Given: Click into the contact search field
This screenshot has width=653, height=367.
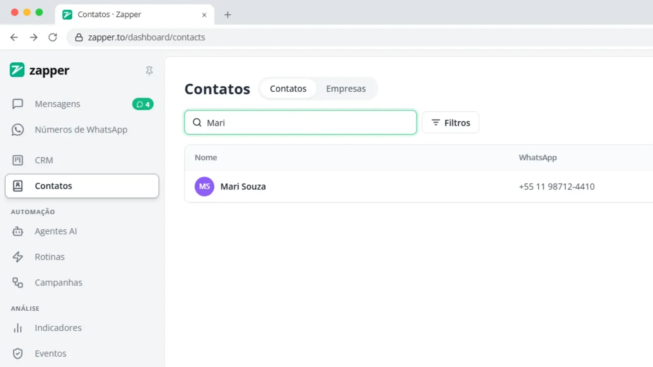Looking at the screenshot, I should 300,122.
